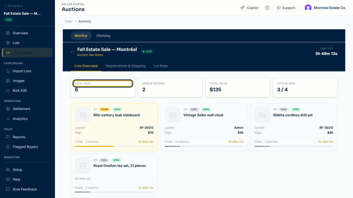Click the Seller breadcrumb link
Viewport: 353px width, 198px height.
pyautogui.click(x=69, y=21)
